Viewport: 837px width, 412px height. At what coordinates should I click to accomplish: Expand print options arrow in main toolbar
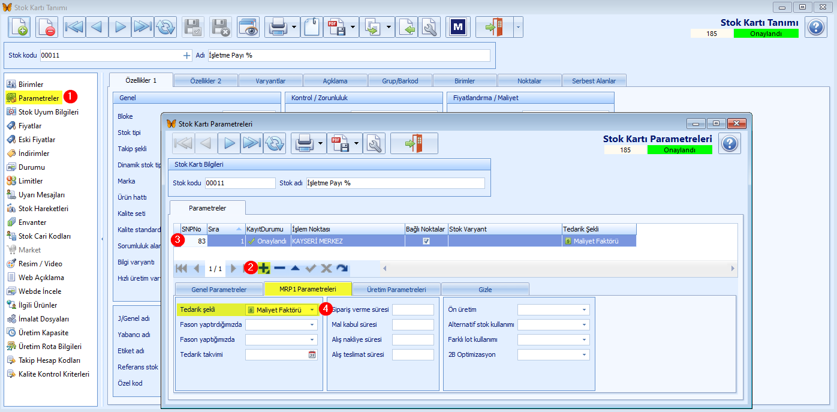(x=294, y=27)
